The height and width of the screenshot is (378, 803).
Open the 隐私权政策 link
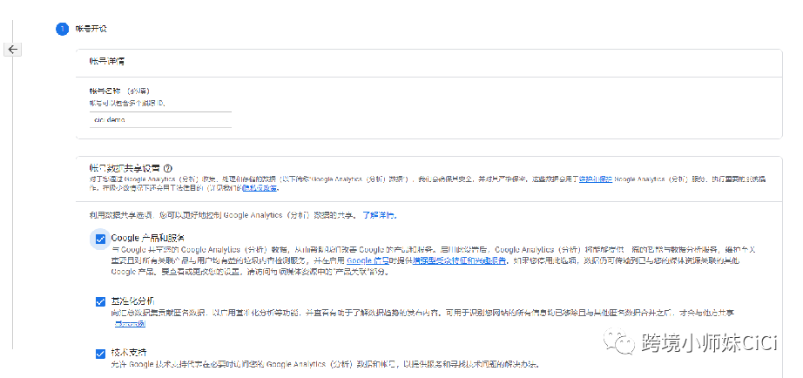(x=260, y=188)
